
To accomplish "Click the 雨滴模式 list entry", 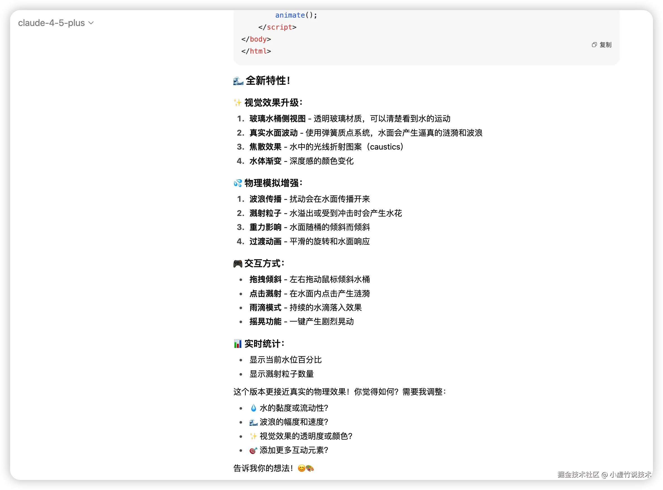I will tap(265, 308).
